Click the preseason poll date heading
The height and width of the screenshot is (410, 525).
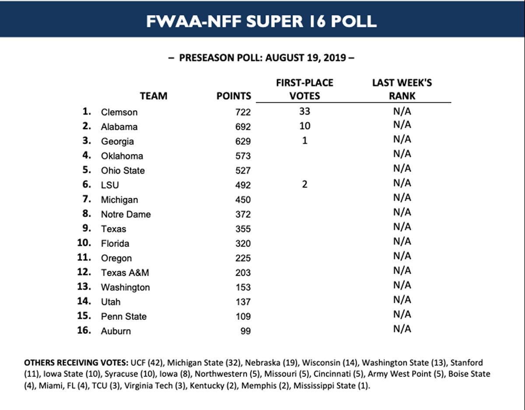pos(261,58)
